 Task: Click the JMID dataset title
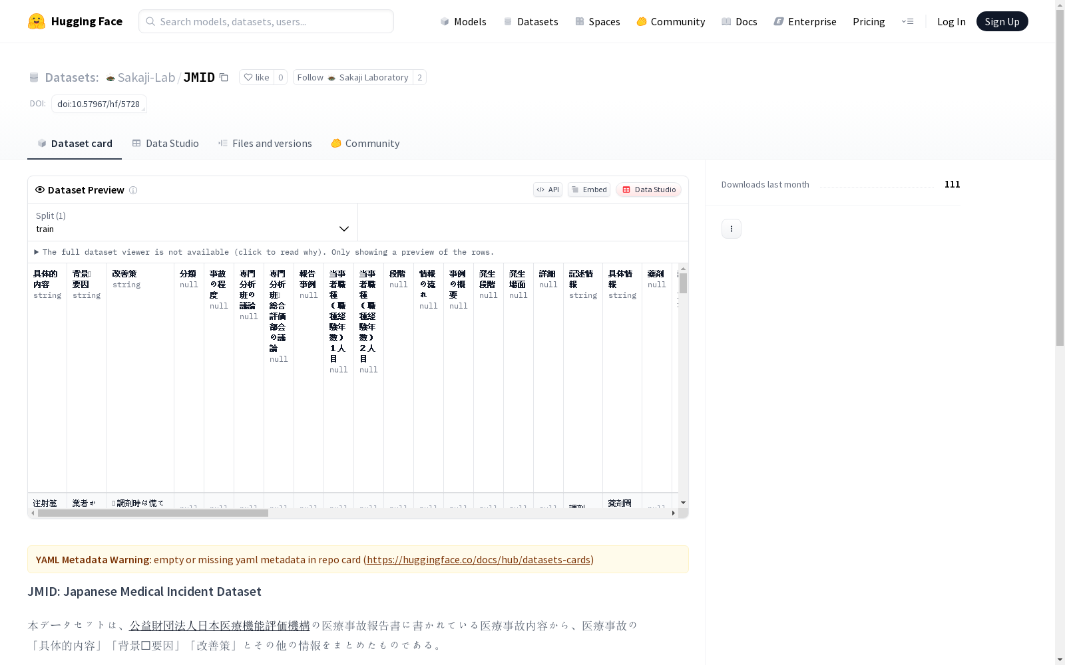pyautogui.click(x=199, y=77)
